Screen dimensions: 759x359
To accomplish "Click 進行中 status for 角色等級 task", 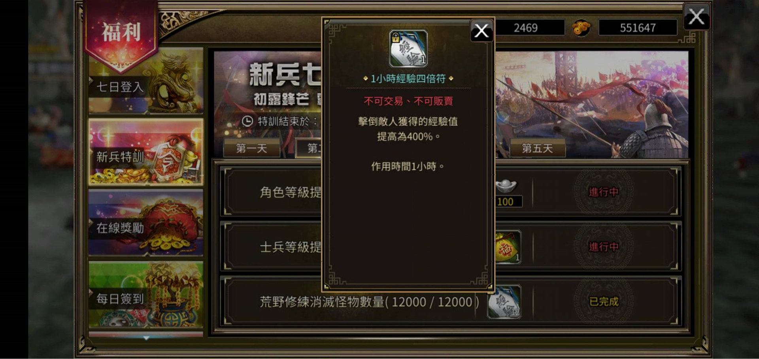I will pyautogui.click(x=603, y=192).
